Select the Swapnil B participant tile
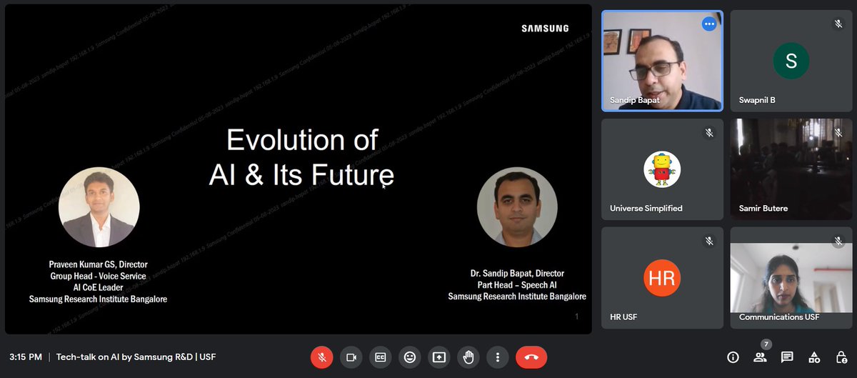This screenshot has height=378, width=857. tap(791, 61)
